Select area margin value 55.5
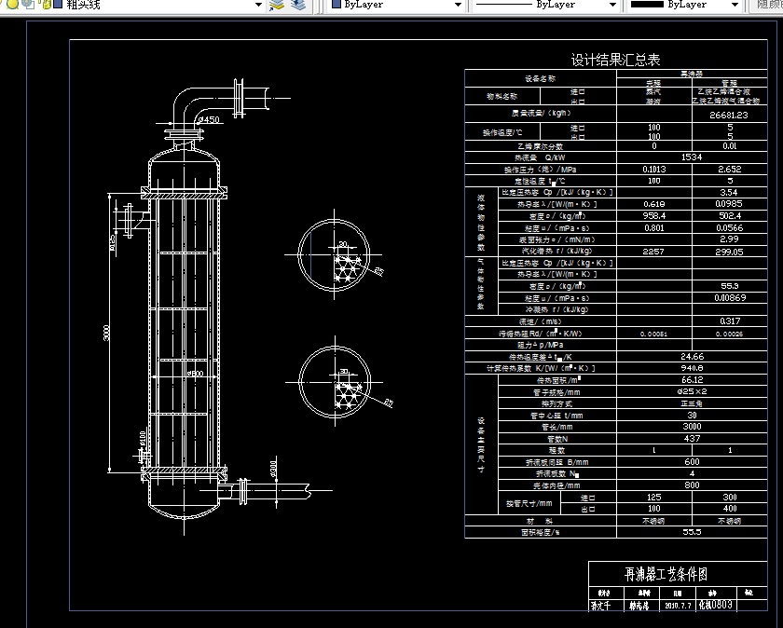 (692, 532)
